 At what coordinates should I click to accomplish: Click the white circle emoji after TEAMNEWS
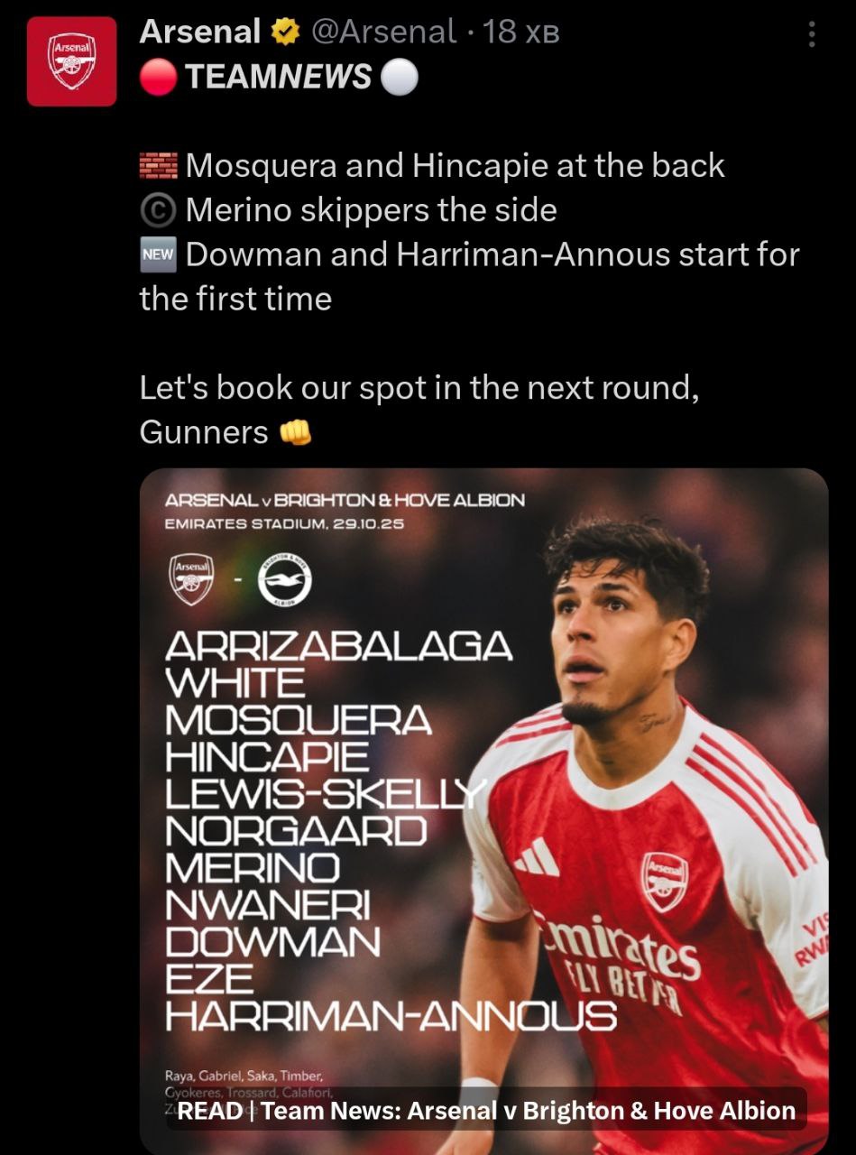coord(400,78)
